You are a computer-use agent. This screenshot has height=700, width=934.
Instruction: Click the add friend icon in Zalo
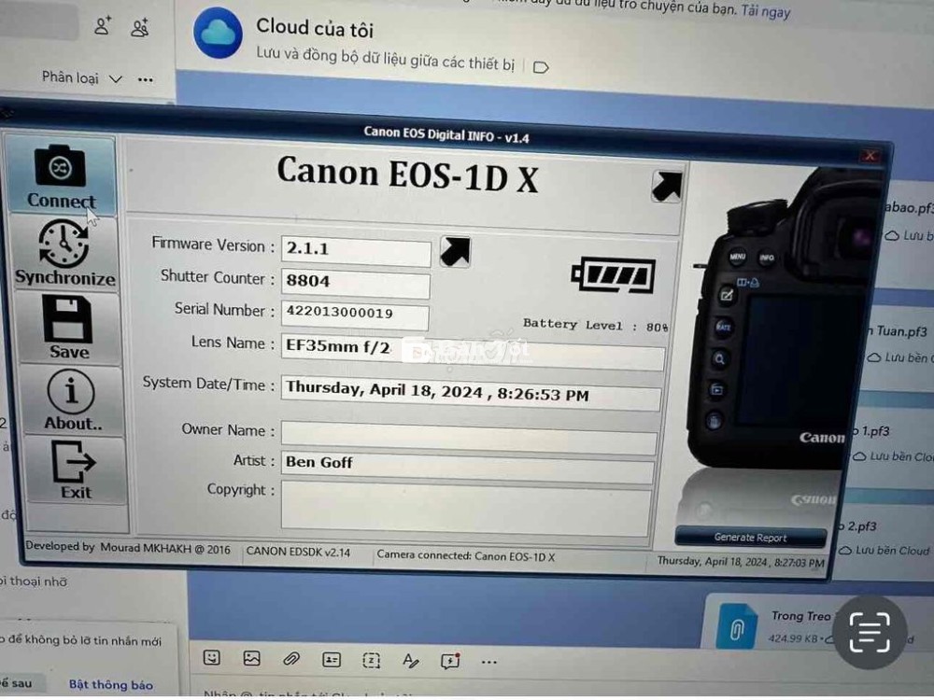pyautogui.click(x=103, y=26)
